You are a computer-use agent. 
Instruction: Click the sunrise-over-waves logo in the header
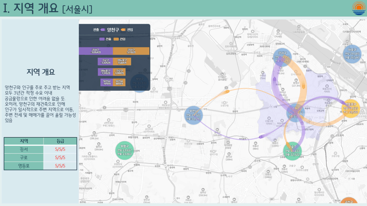(x=359, y=8)
